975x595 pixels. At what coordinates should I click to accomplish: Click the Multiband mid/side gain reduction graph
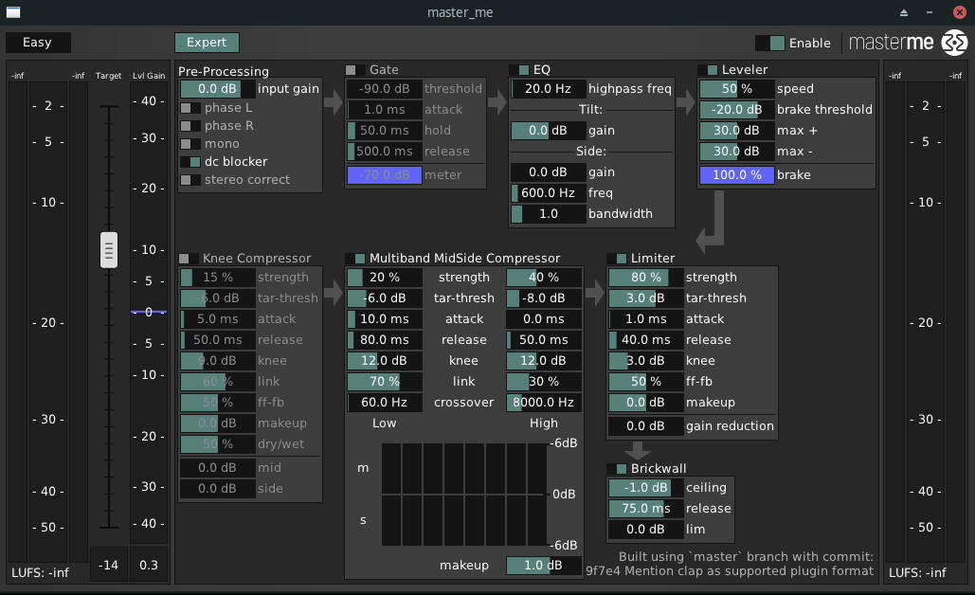coord(464,495)
